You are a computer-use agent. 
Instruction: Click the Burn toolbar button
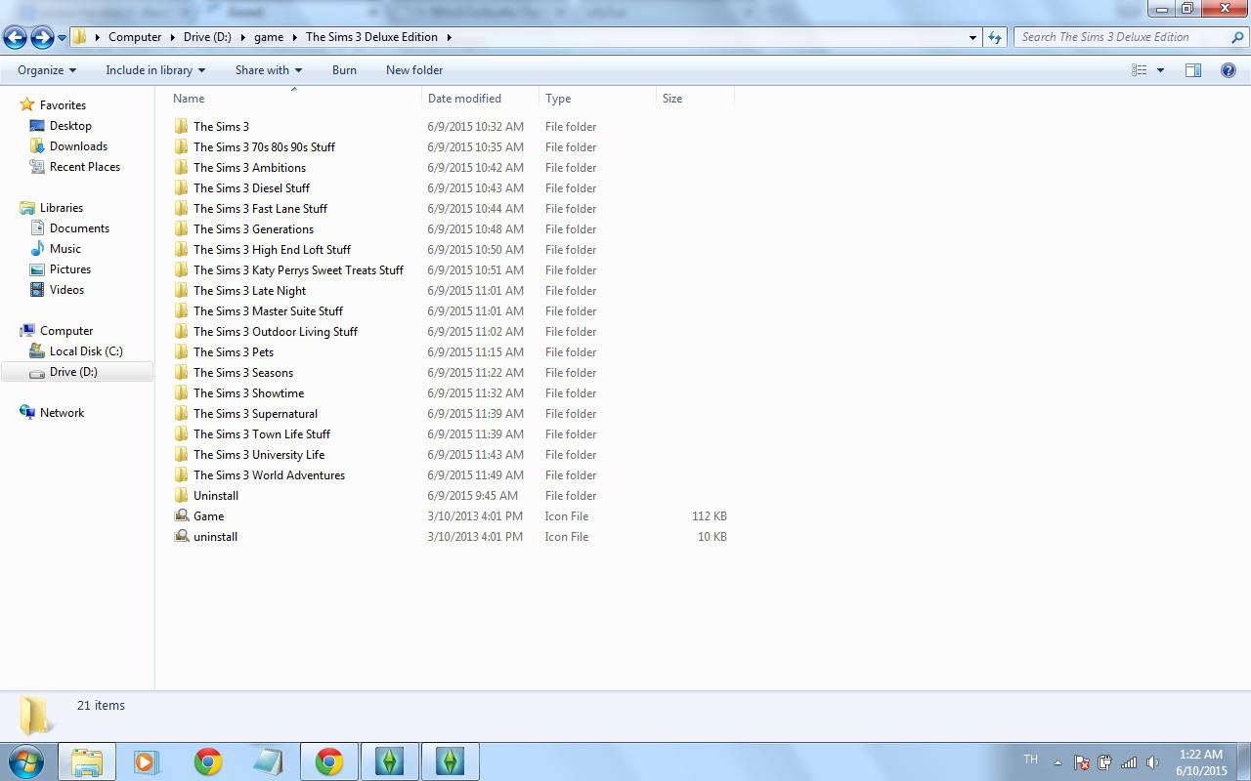(344, 70)
